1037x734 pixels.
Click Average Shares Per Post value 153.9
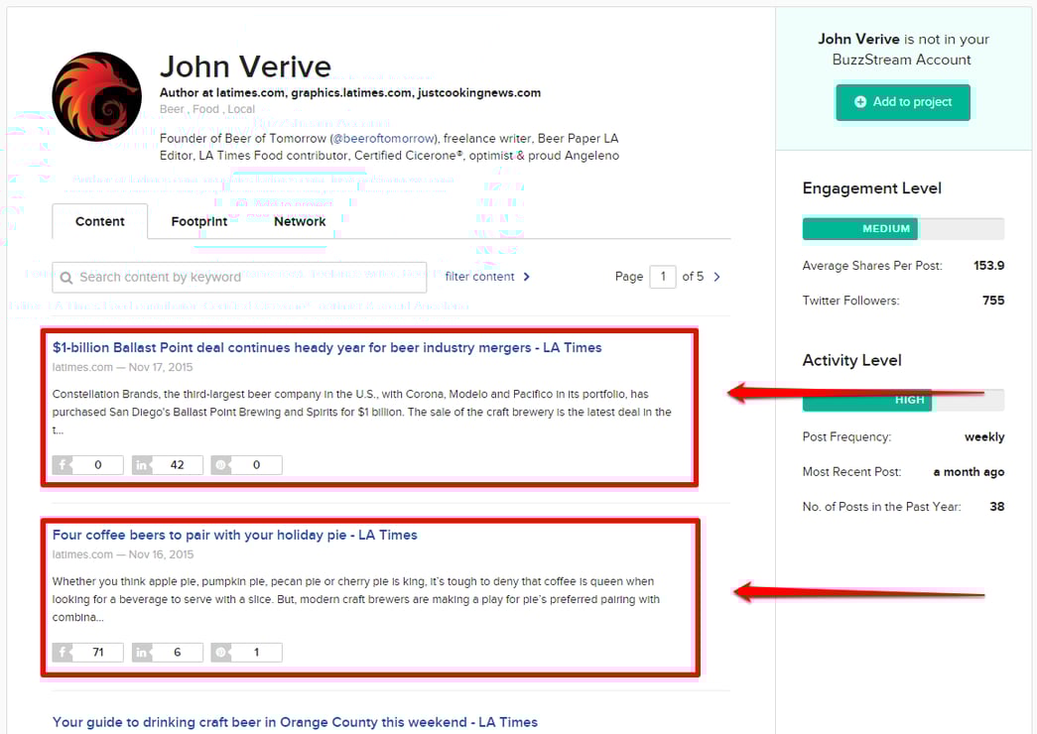[x=988, y=265]
